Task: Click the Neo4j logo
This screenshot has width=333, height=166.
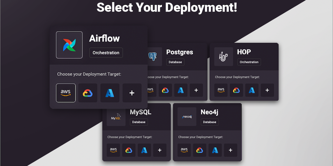Action: pyautogui.click(x=187, y=117)
